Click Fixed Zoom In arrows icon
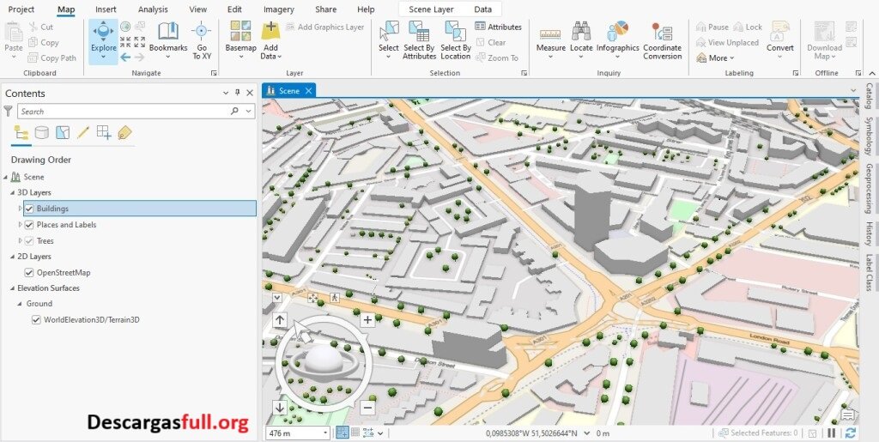The width and height of the screenshot is (879, 442). tap(125, 42)
